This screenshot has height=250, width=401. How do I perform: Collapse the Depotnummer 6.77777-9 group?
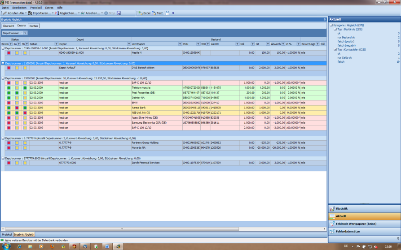click(3, 138)
